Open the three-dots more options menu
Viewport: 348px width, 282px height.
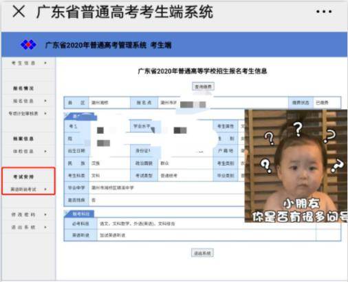tap(324, 12)
